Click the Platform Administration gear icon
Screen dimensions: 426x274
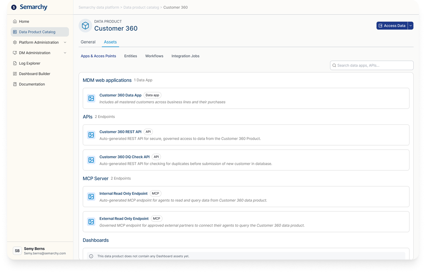(15, 42)
